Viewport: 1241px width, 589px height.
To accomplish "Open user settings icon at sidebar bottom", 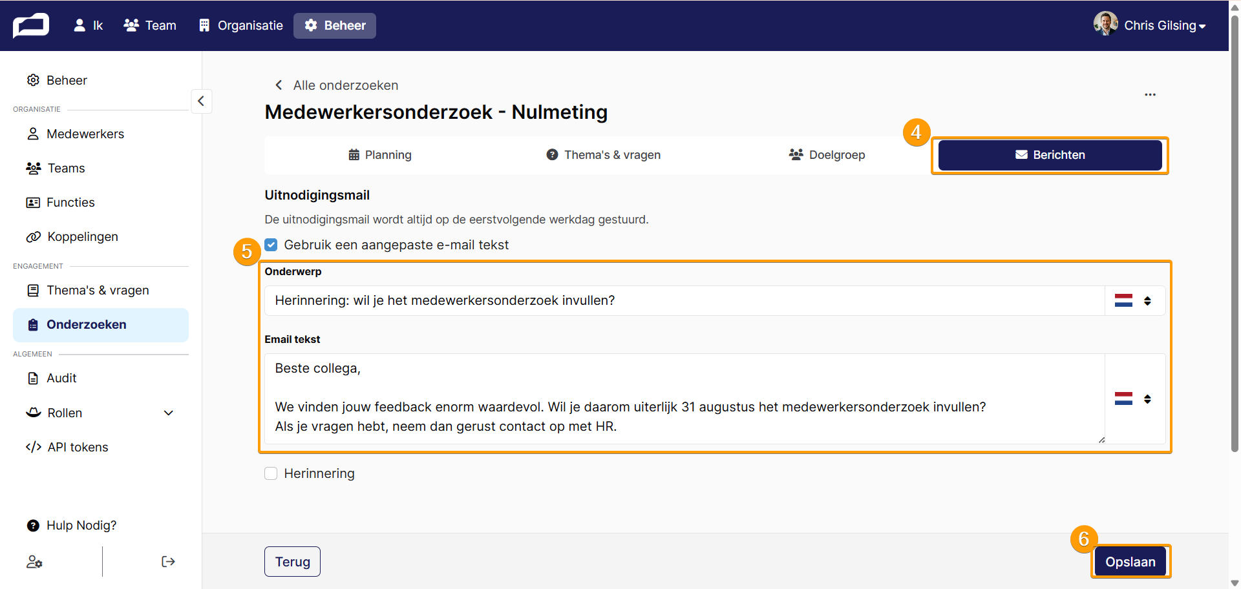I will pos(34,562).
